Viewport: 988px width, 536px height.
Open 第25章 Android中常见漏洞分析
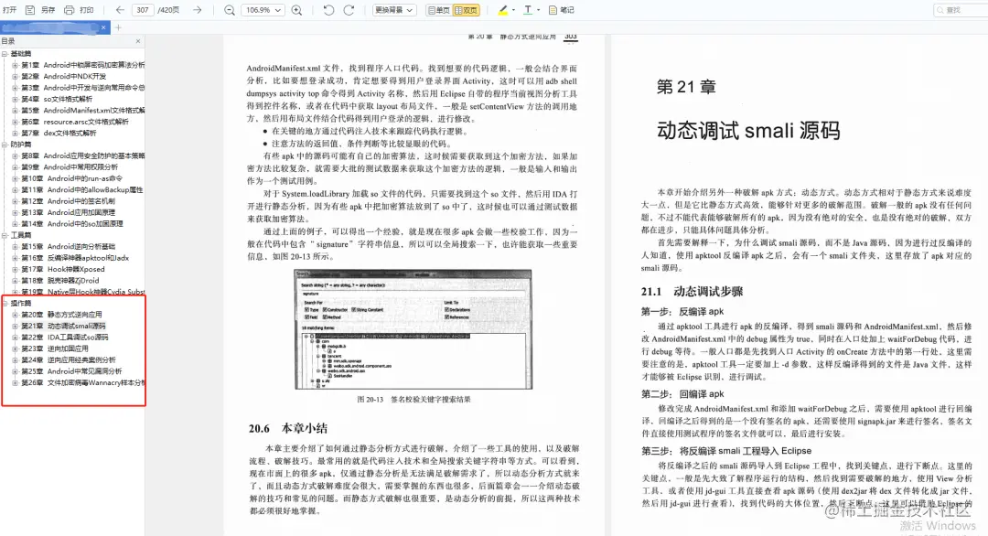(x=71, y=371)
